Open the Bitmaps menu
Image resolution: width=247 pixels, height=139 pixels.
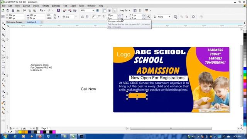(x=56, y=6)
